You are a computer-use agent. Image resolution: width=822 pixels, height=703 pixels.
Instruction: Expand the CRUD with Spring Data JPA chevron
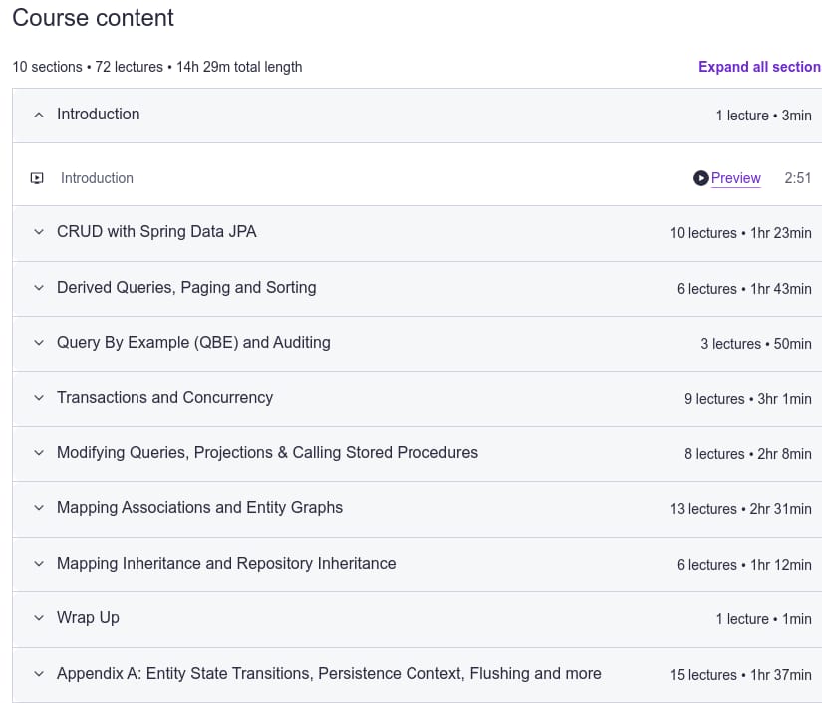tap(39, 232)
